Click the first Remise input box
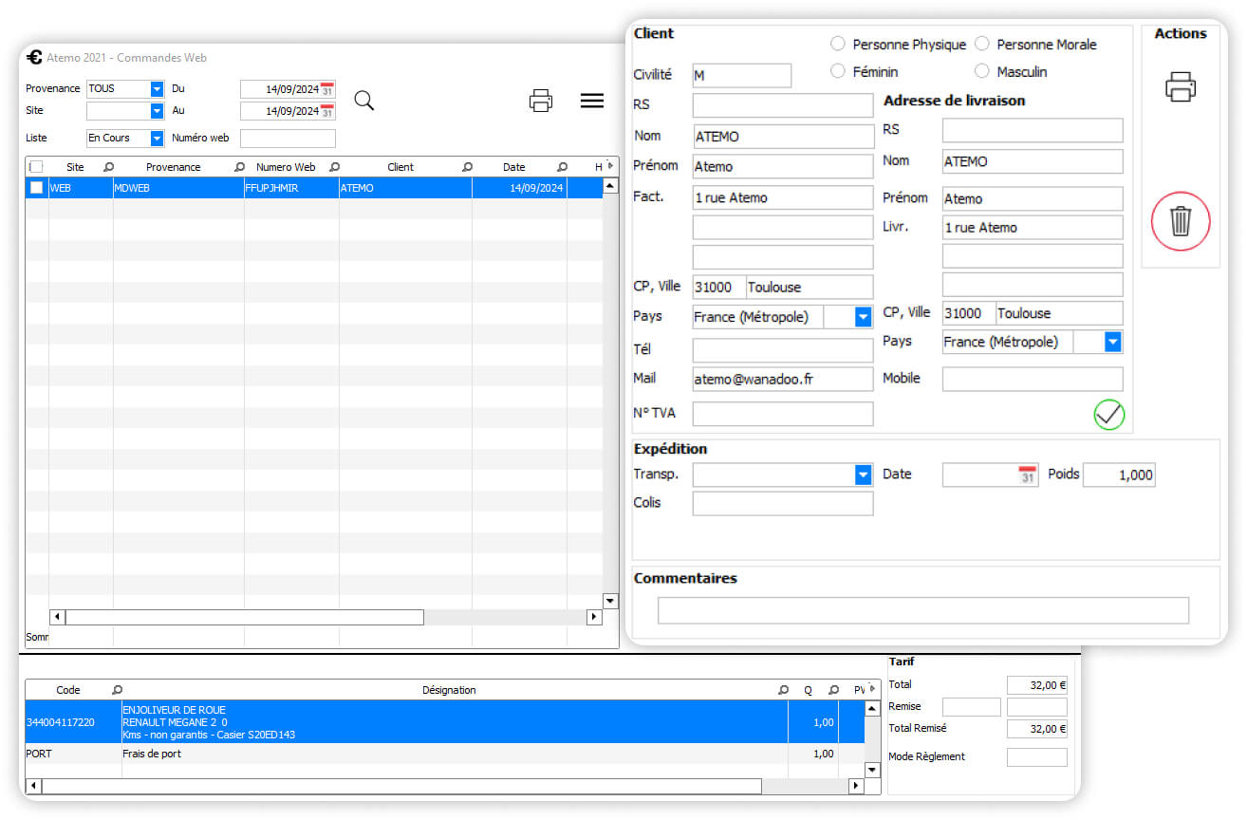 coord(972,707)
